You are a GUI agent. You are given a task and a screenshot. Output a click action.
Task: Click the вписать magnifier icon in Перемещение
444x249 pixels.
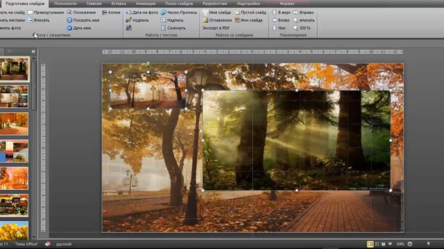tap(296, 20)
